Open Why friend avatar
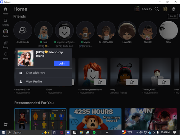Screen dimensions: 180x135 click(x=168, y=30)
